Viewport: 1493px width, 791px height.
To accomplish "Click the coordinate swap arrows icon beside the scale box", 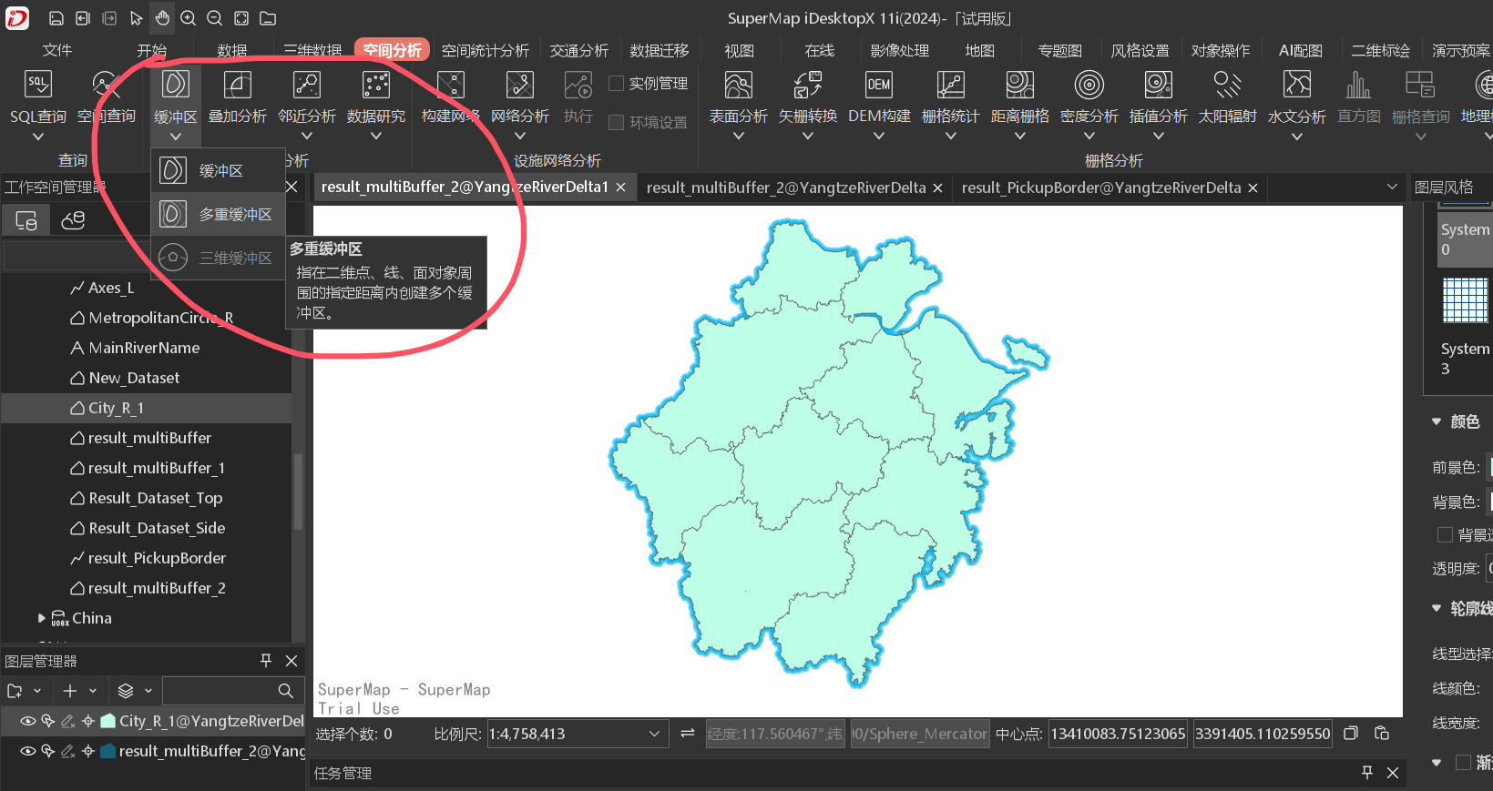I will coord(688,734).
